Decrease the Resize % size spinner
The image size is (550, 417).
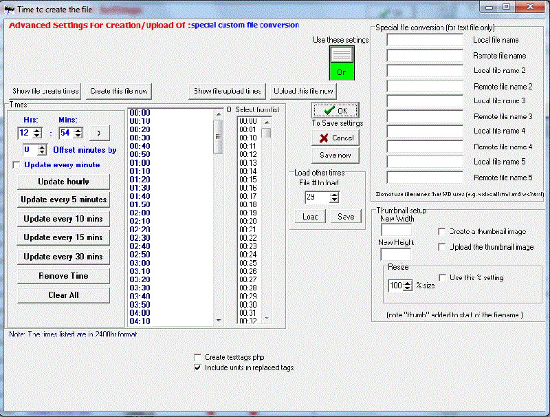tap(407, 288)
